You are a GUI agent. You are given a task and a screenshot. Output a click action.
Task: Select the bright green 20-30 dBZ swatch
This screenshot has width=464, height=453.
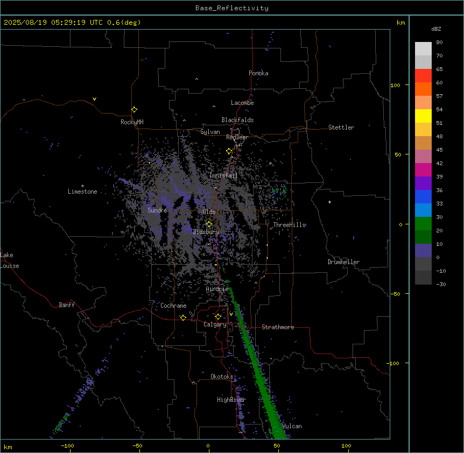click(423, 224)
